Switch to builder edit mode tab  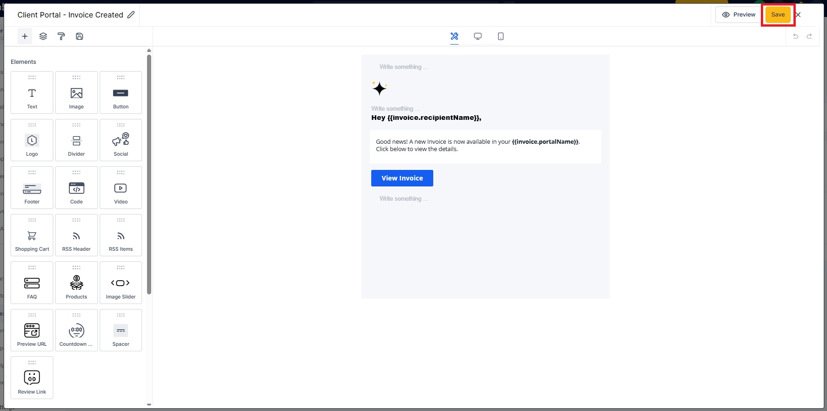454,36
